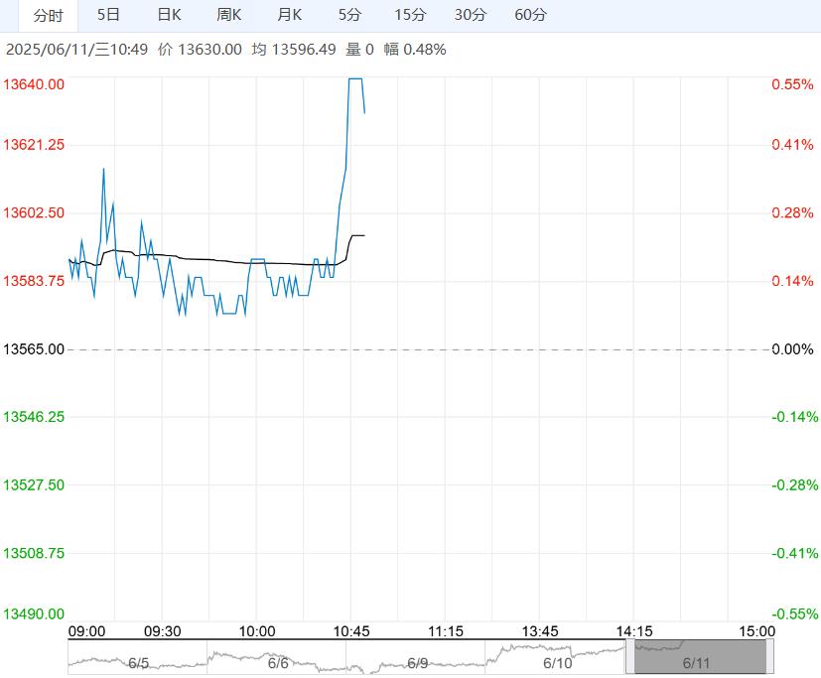Pick the 6/10 day in date navigator
This screenshot has height=678, width=821.
tap(558, 662)
